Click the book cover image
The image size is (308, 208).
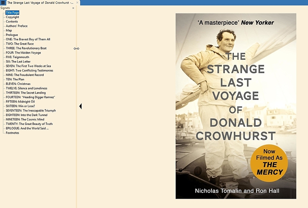(x=236, y=106)
